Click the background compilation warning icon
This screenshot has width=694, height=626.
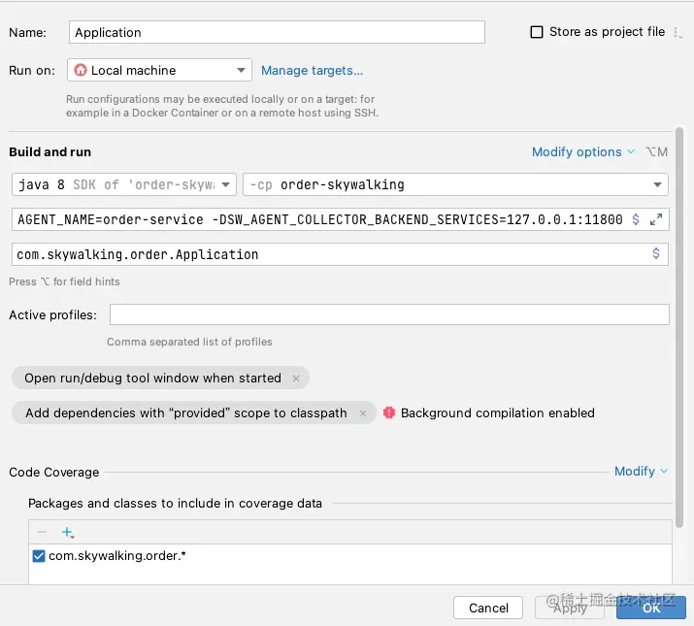click(x=389, y=412)
